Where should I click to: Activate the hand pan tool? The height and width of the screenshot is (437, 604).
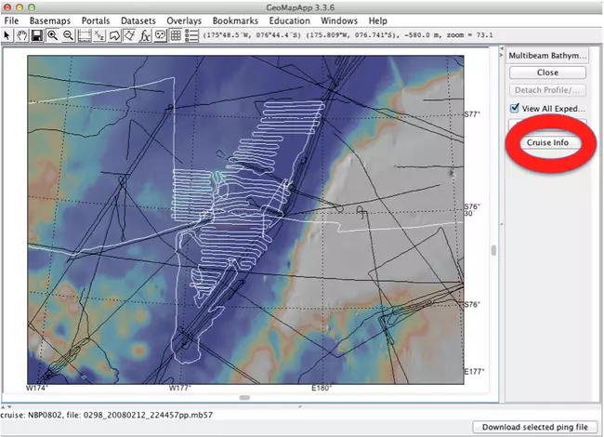(x=20, y=34)
